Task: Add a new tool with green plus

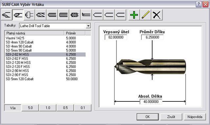Action: pyautogui.click(x=134, y=15)
